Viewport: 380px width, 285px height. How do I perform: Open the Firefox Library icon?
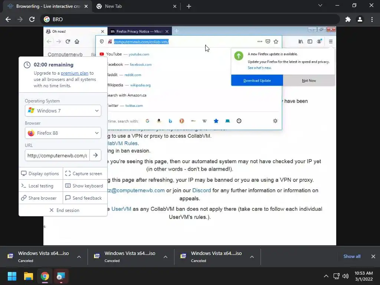point(301,42)
